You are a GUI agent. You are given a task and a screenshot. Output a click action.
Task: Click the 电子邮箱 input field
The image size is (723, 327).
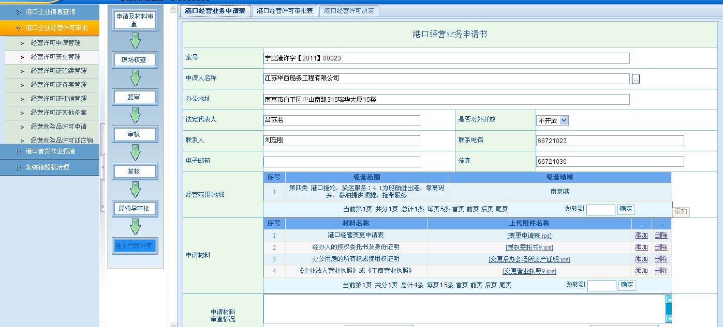342,162
